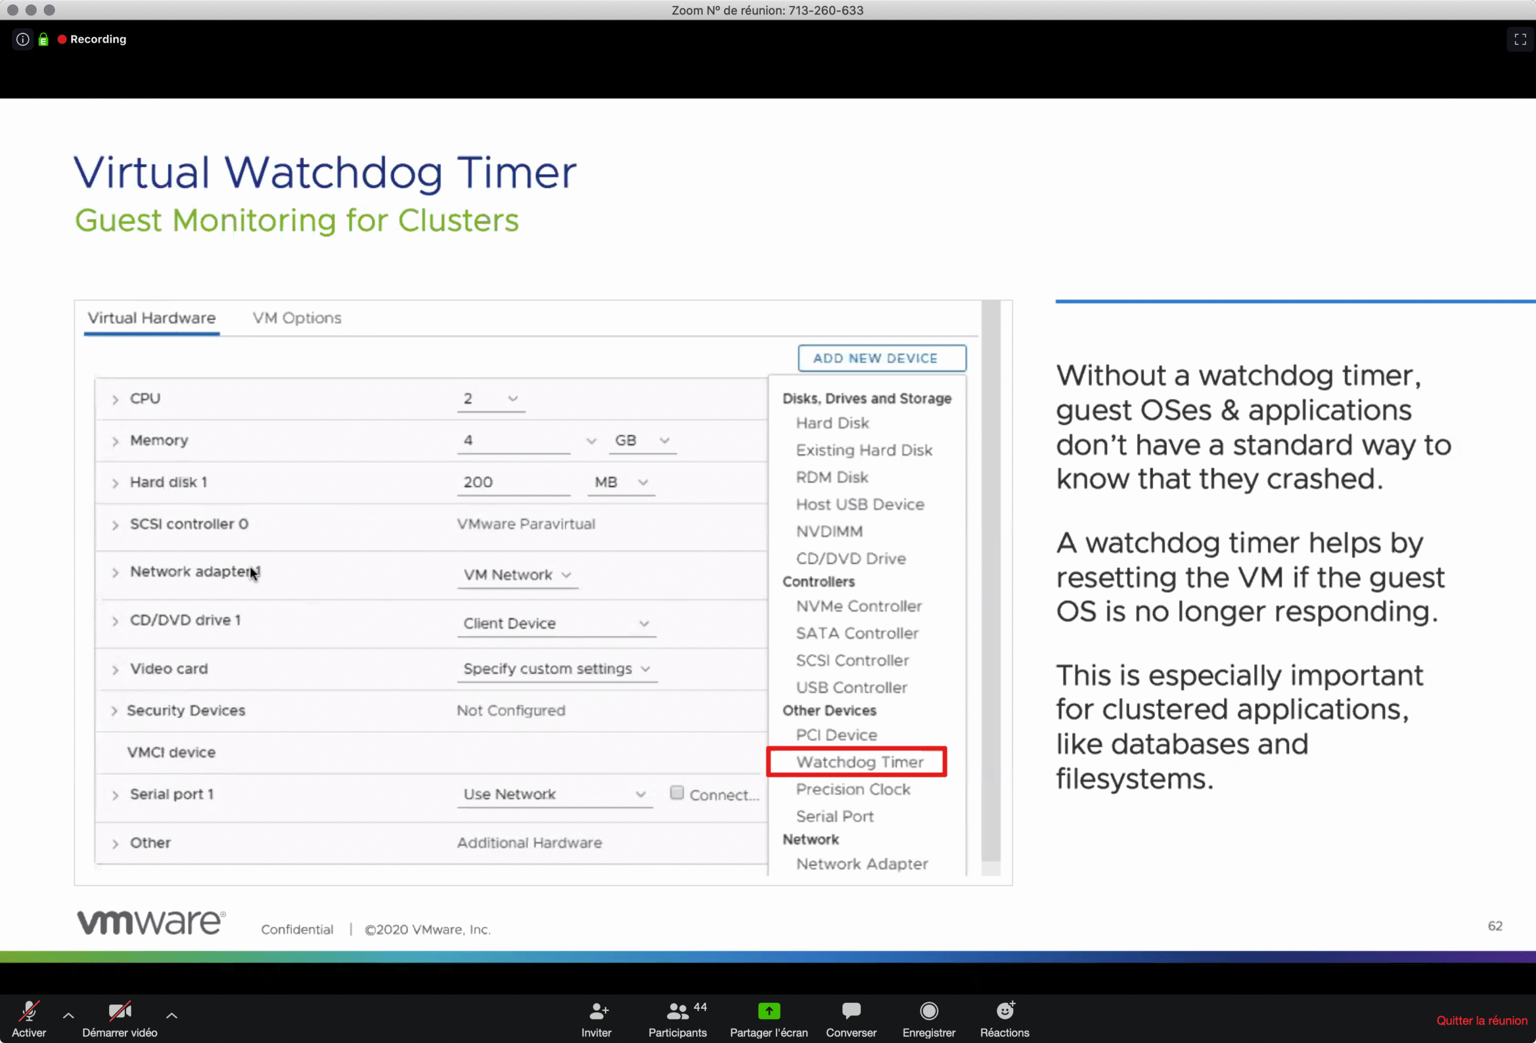Click the meeting info icon
Viewport: 1536px width, 1043px height.
[x=22, y=39]
